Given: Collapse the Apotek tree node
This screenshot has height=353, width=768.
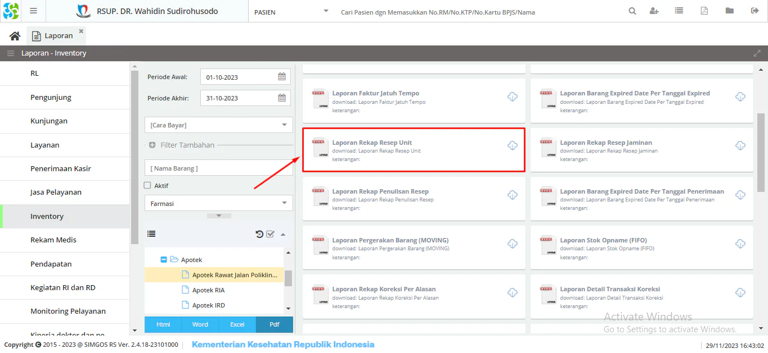Looking at the screenshot, I should pyautogui.click(x=164, y=260).
